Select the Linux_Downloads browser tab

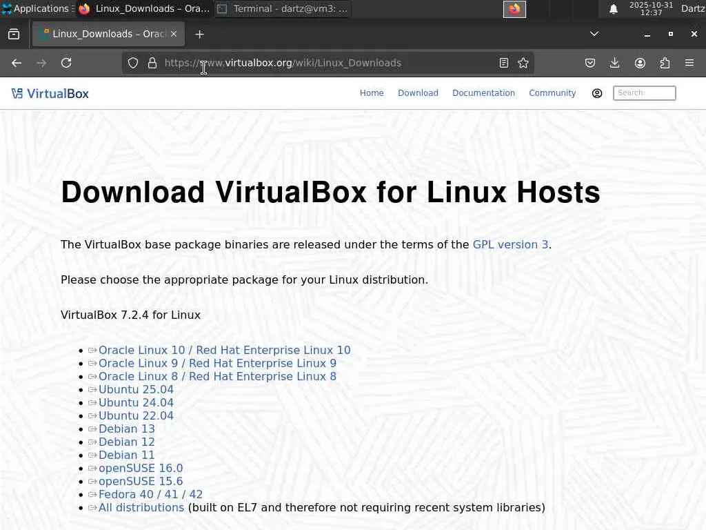point(108,34)
